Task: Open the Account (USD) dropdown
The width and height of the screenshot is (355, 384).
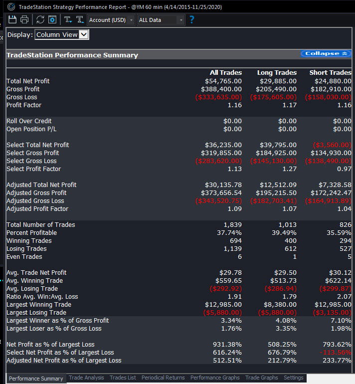Action: point(111,20)
